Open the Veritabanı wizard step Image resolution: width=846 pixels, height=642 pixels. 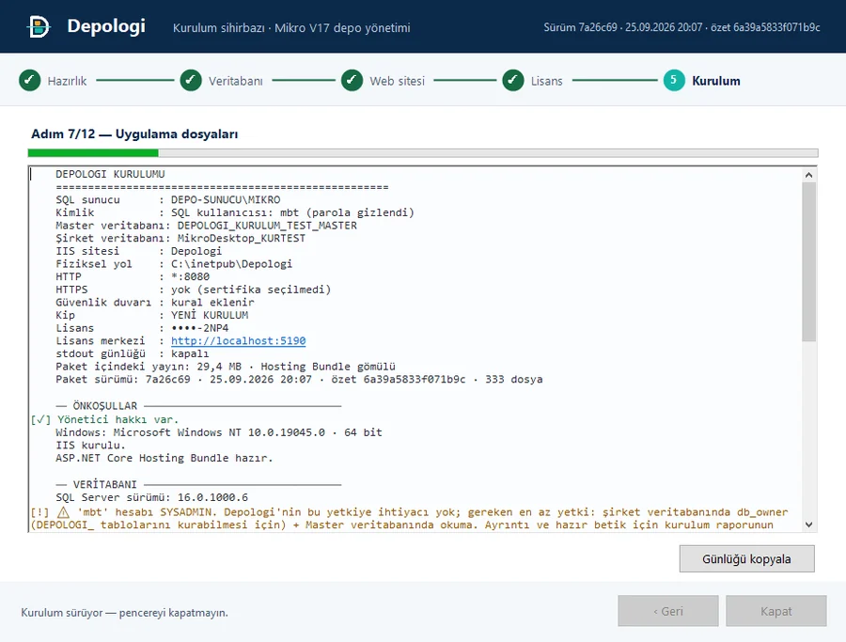[236, 81]
